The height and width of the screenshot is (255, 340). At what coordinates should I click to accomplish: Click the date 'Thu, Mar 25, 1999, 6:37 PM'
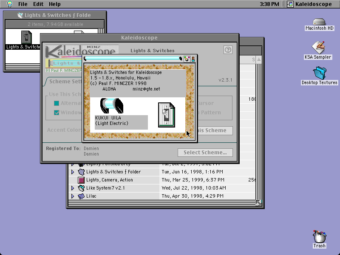(193, 180)
